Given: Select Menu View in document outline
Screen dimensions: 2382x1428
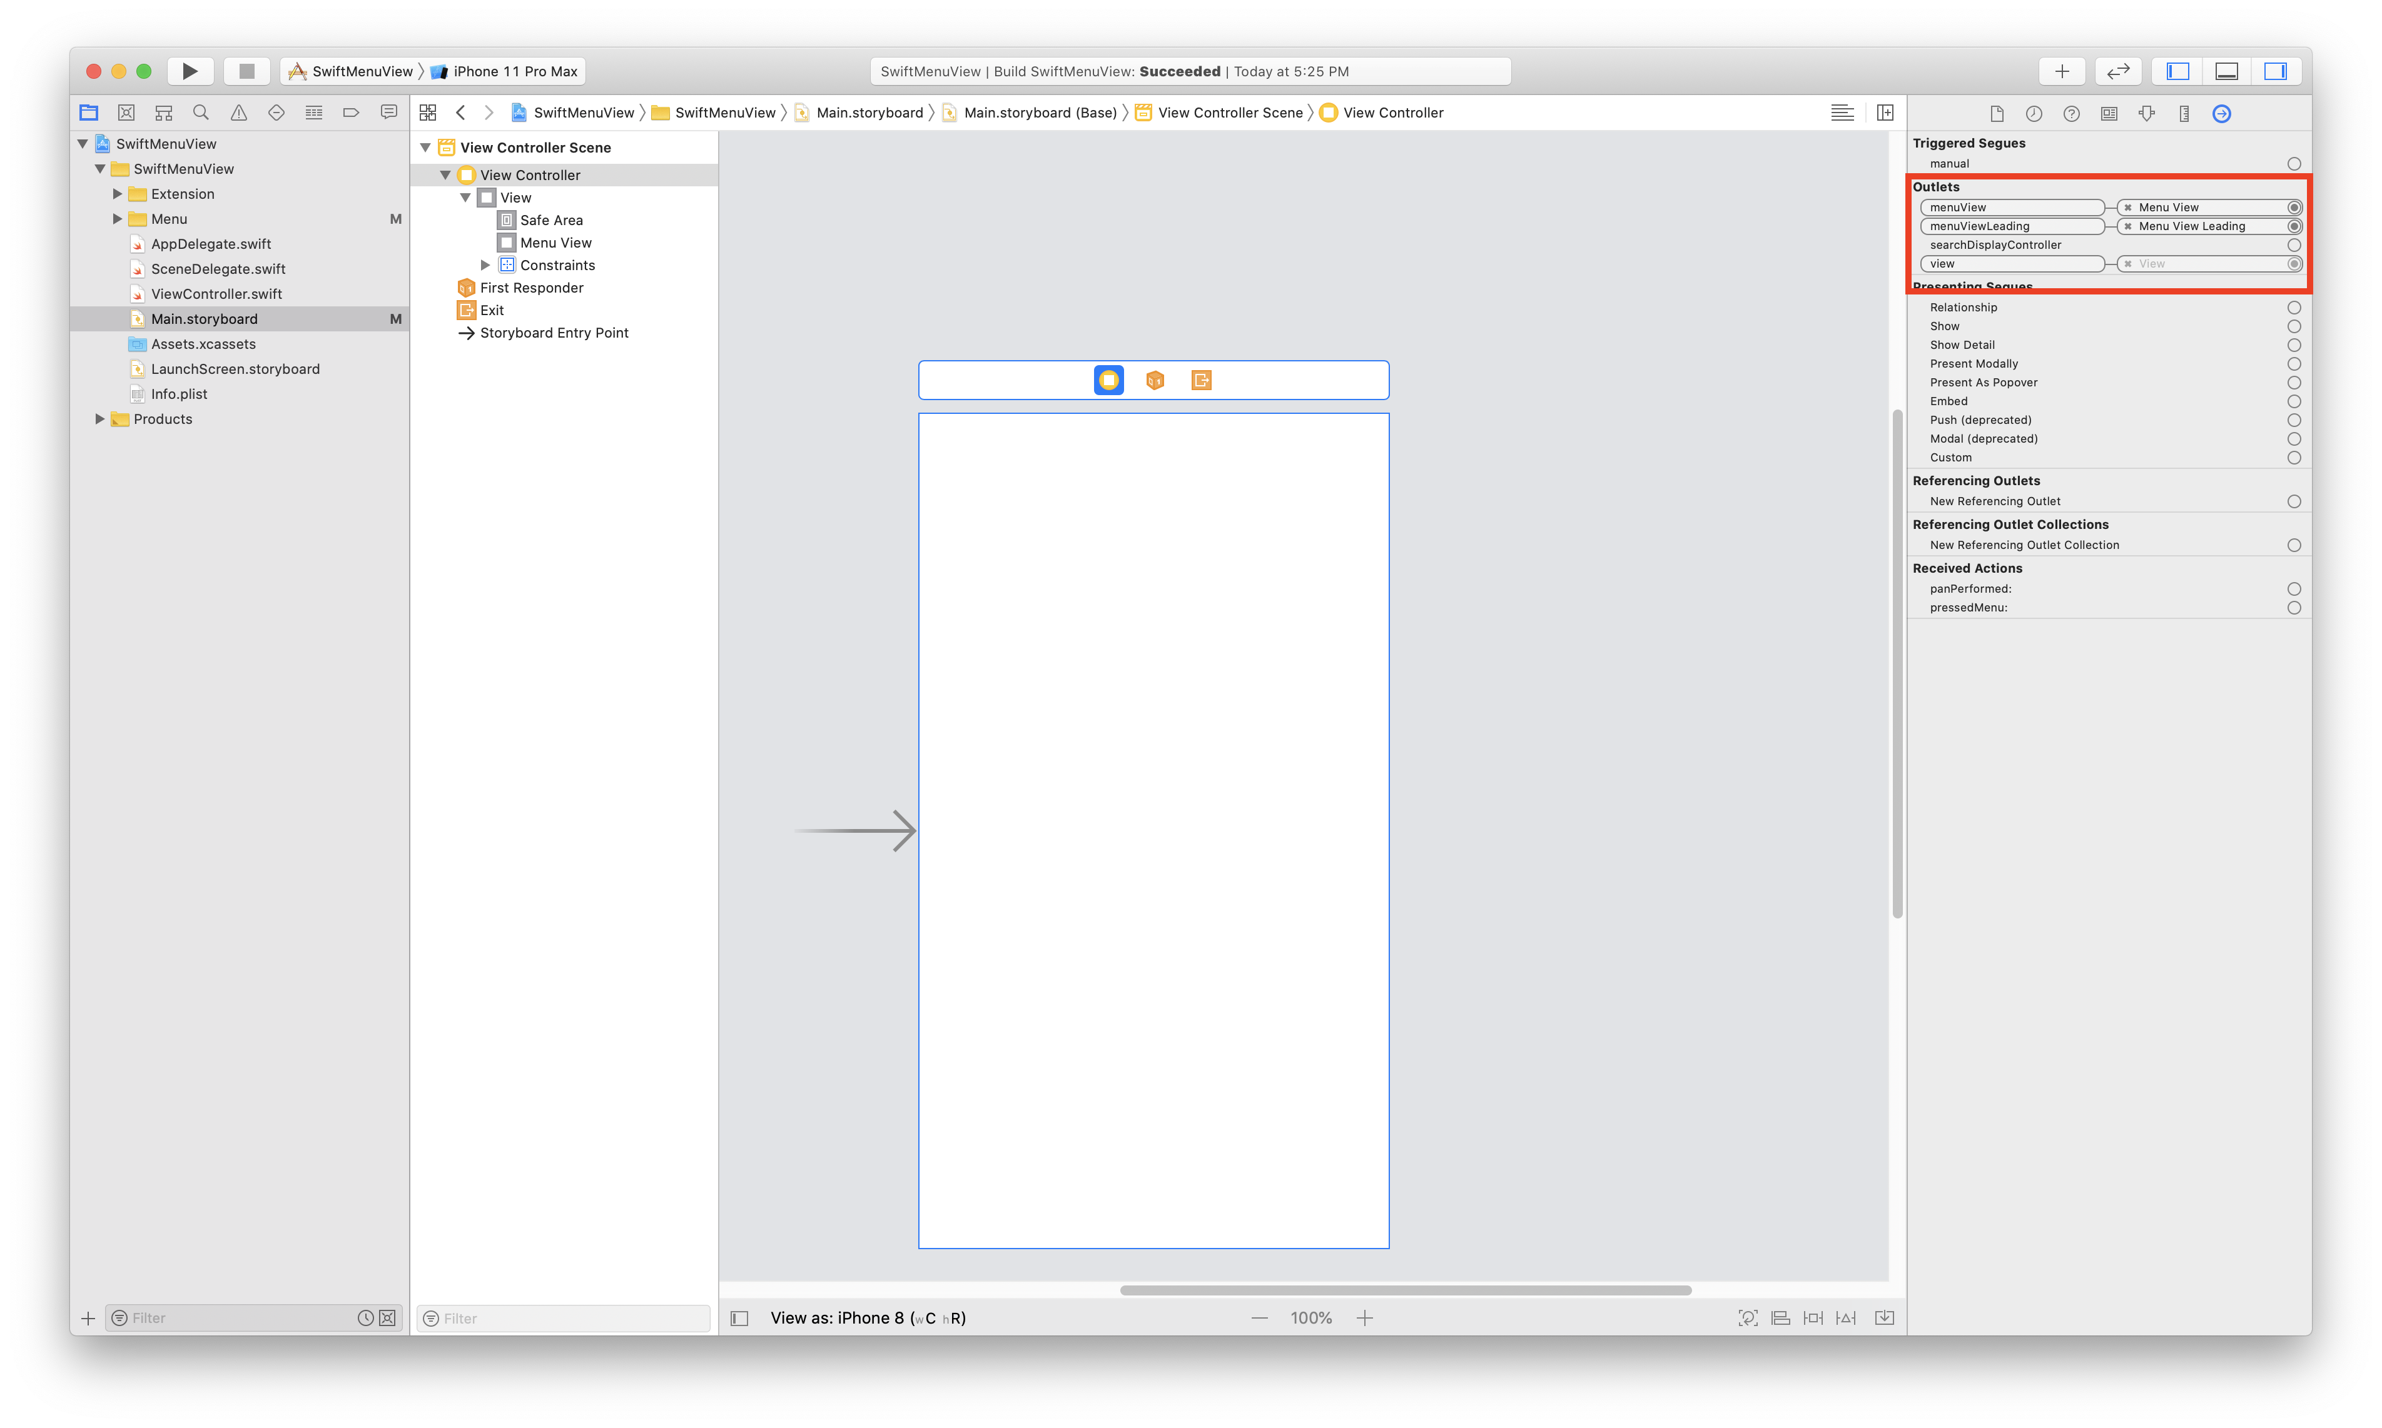Looking at the screenshot, I should coord(555,243).
